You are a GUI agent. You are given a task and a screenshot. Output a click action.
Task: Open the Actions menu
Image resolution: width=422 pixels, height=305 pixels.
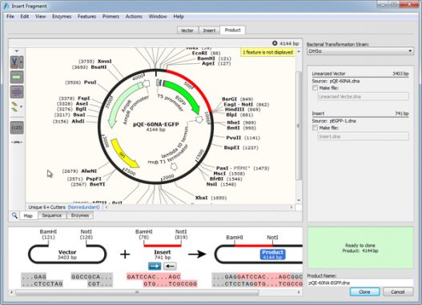tap(134, 16)
